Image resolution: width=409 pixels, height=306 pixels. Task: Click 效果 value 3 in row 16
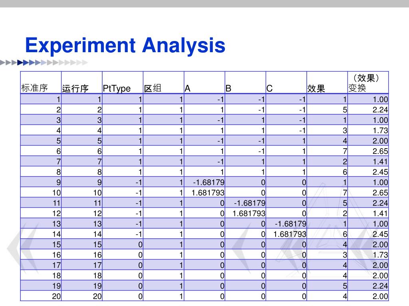coord(345,255)
